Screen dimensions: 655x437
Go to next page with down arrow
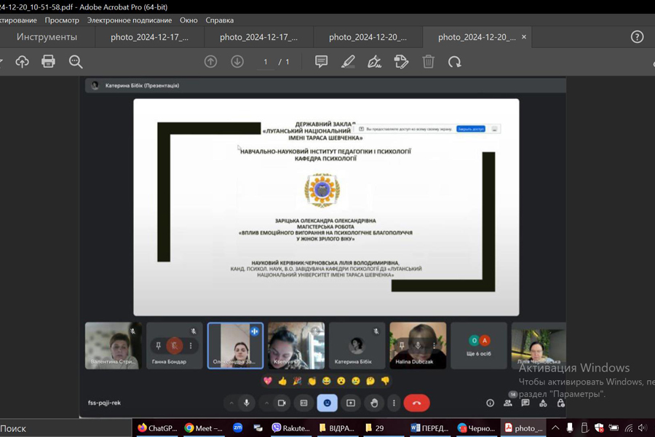237,62
